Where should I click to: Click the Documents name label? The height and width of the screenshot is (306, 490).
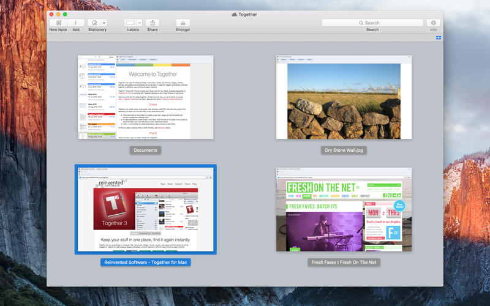coord(145,150)
